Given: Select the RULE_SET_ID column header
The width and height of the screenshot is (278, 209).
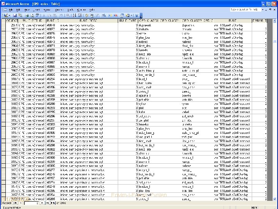Looking at the screenshot, I should click(32, 21).
